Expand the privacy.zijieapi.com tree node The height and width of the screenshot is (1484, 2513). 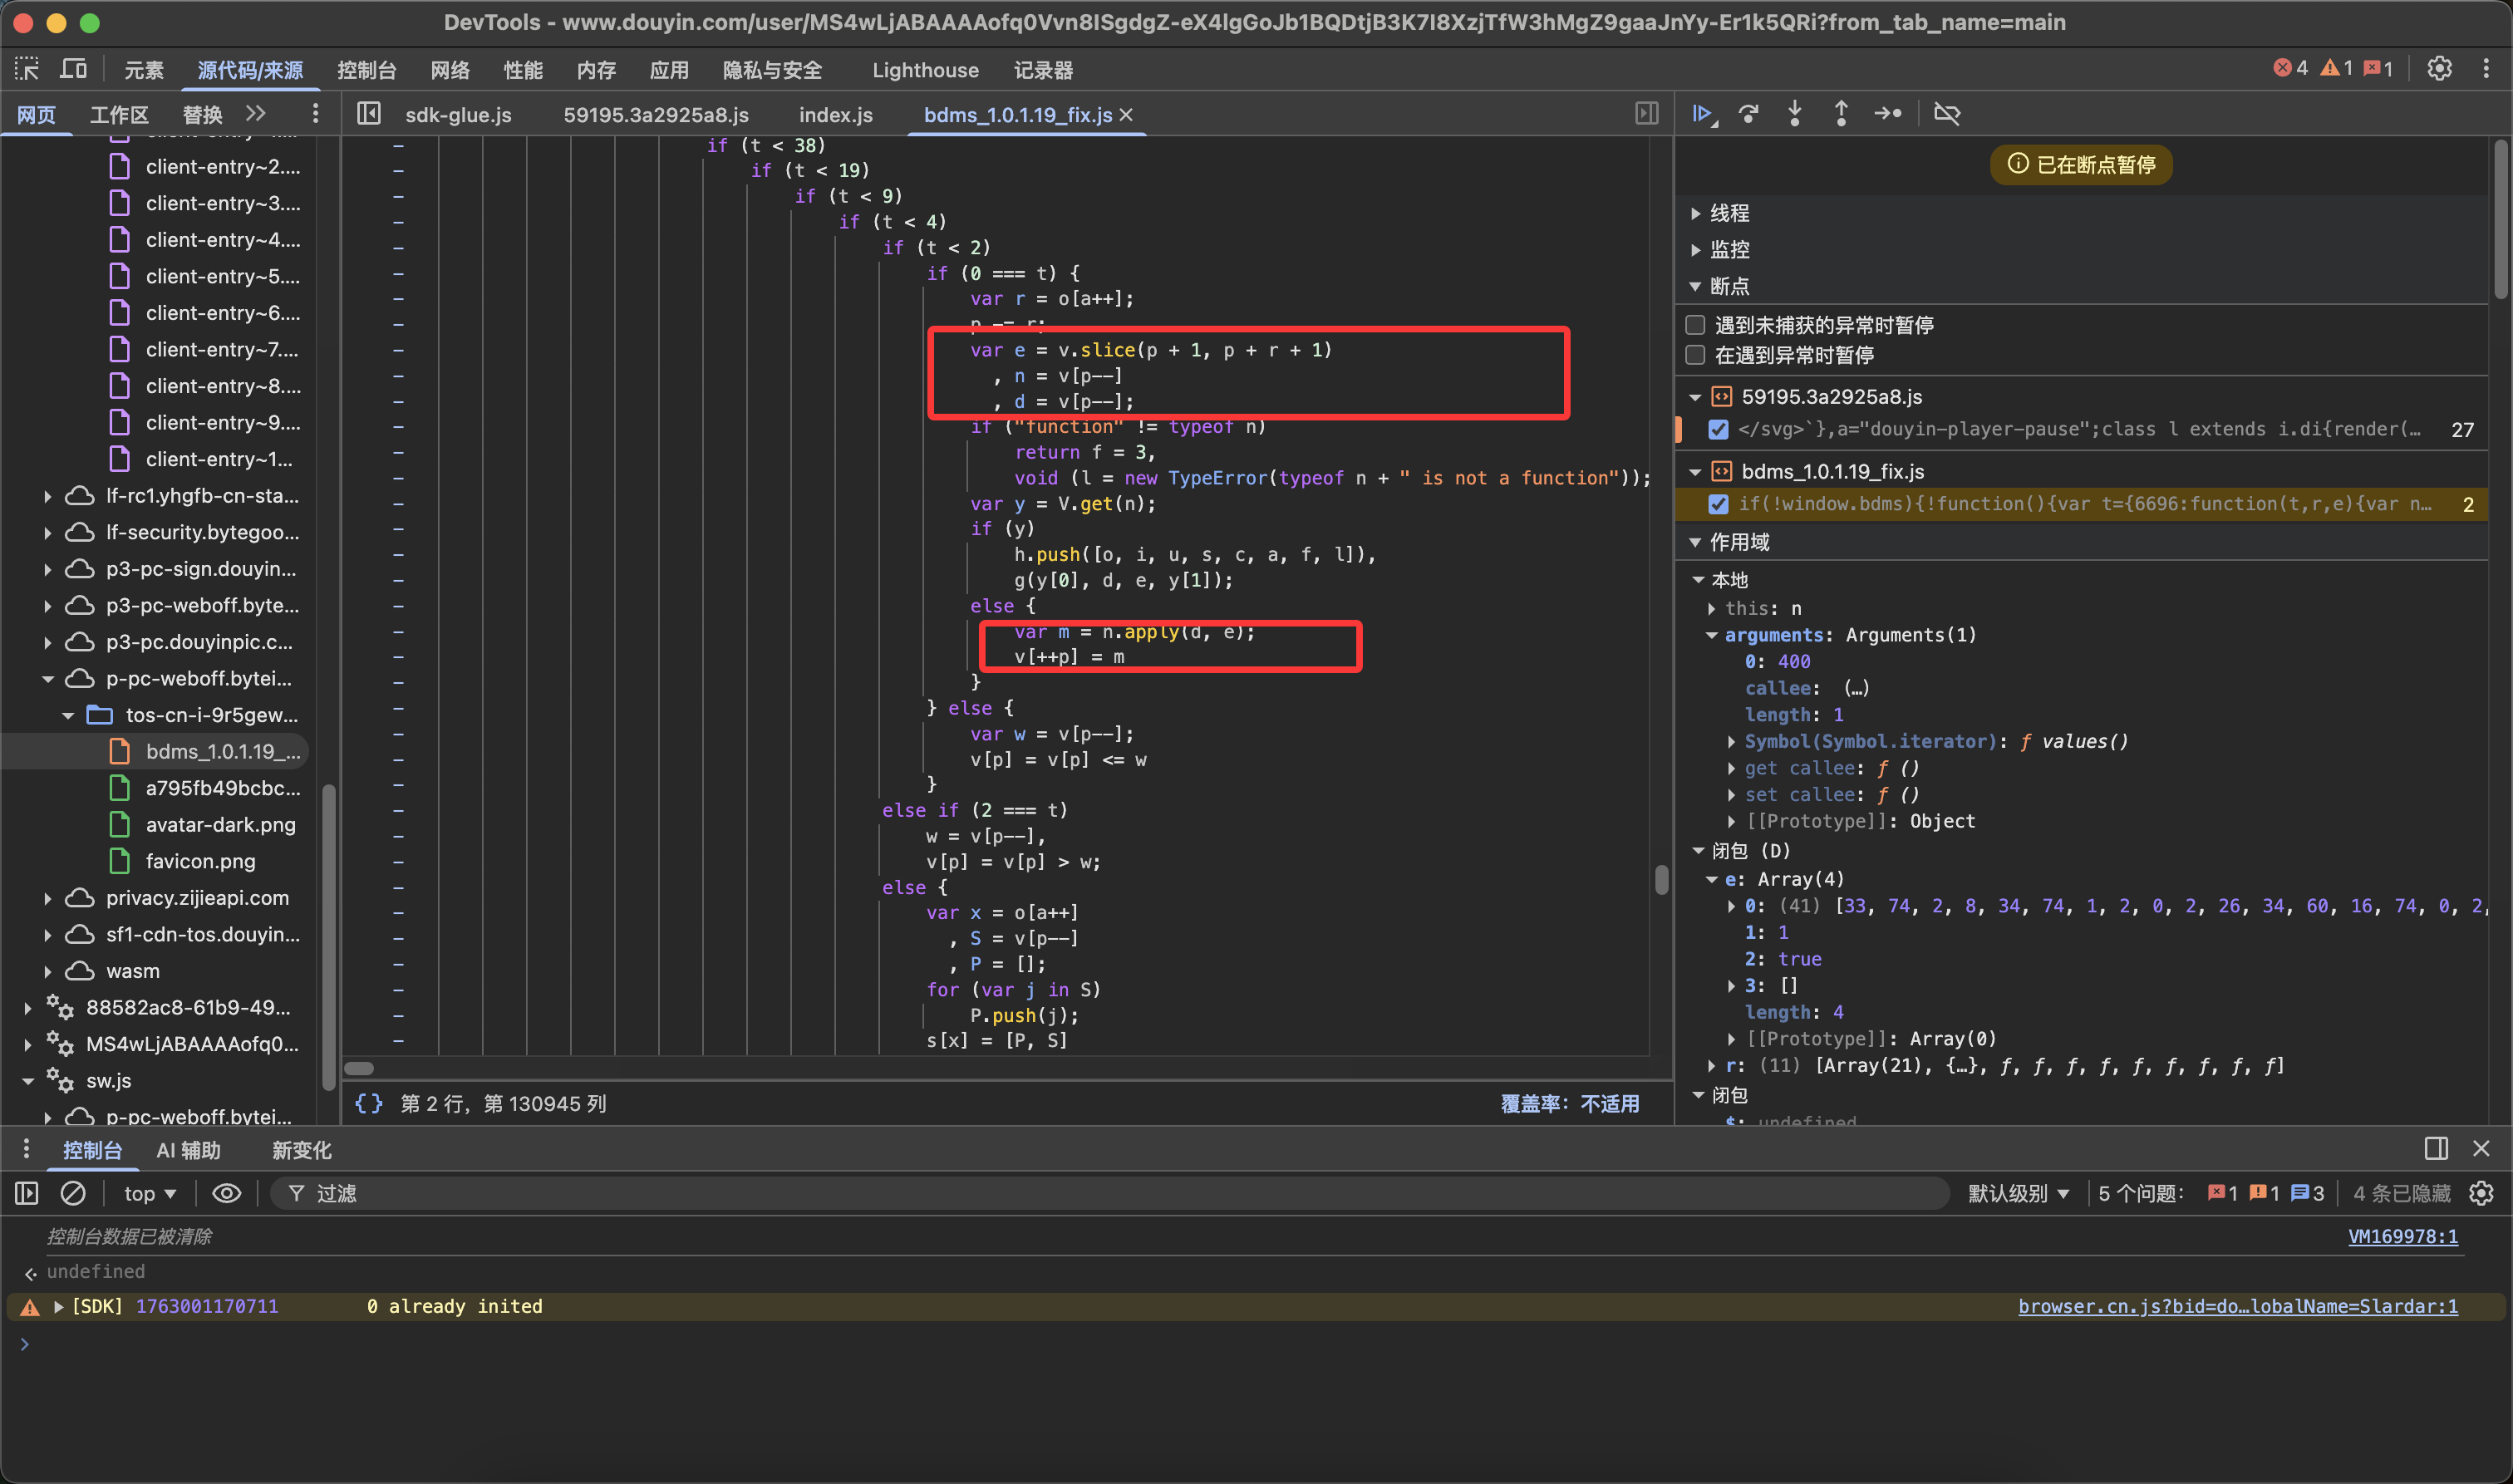pyautogui.click(x=47, y=898)
